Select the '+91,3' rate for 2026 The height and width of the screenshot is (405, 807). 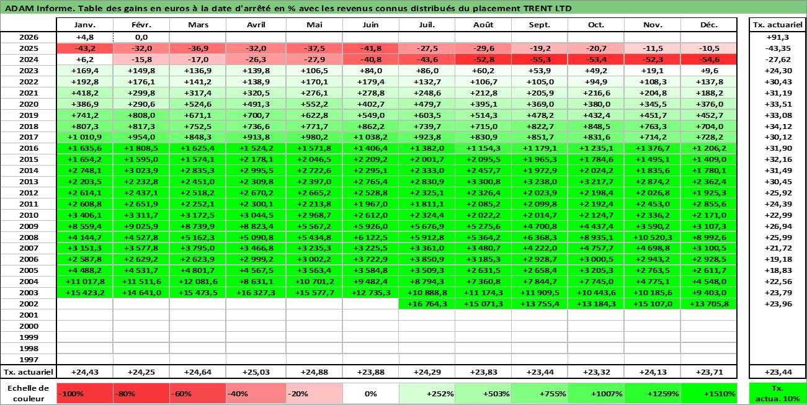778,37
